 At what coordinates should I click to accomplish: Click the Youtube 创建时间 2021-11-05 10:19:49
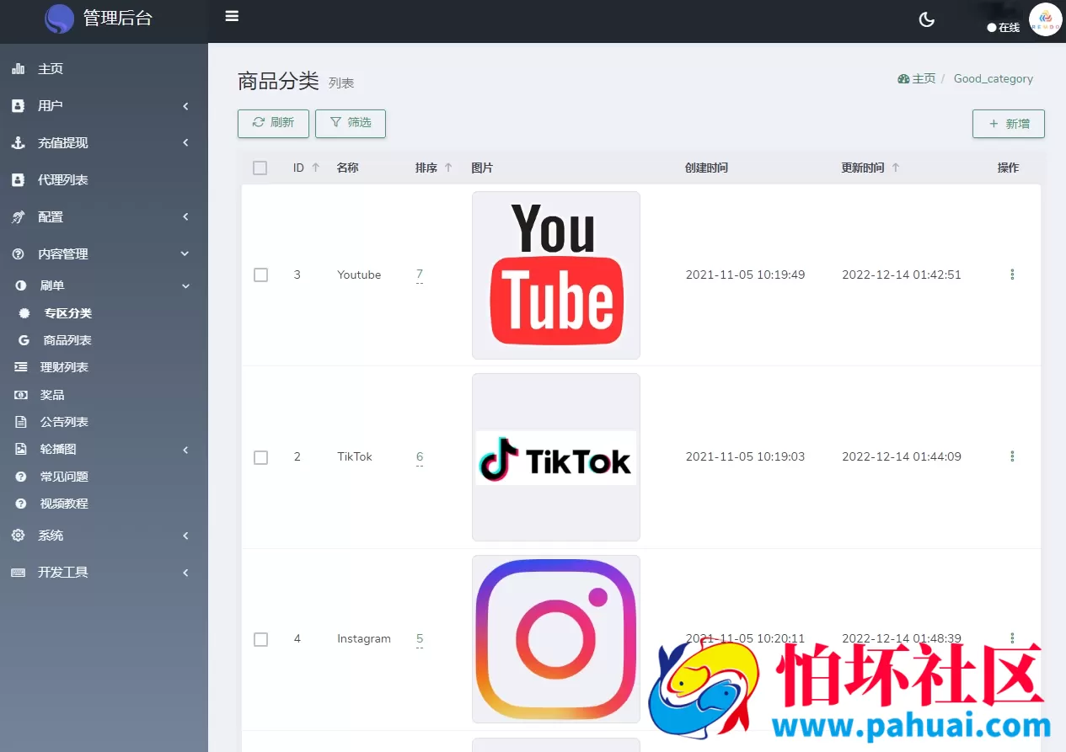[x=745, y=275]
